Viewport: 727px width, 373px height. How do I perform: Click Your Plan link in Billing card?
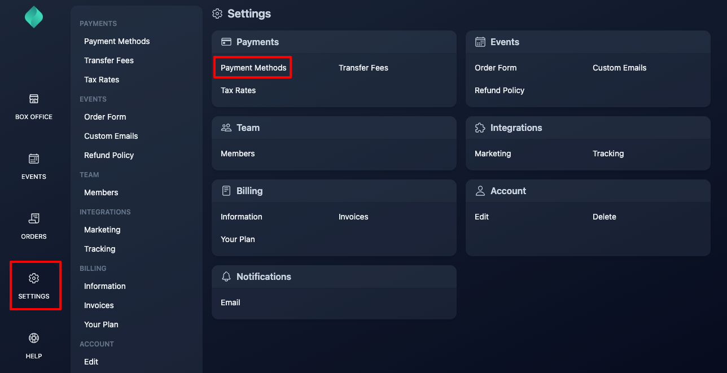coord(238,239)
